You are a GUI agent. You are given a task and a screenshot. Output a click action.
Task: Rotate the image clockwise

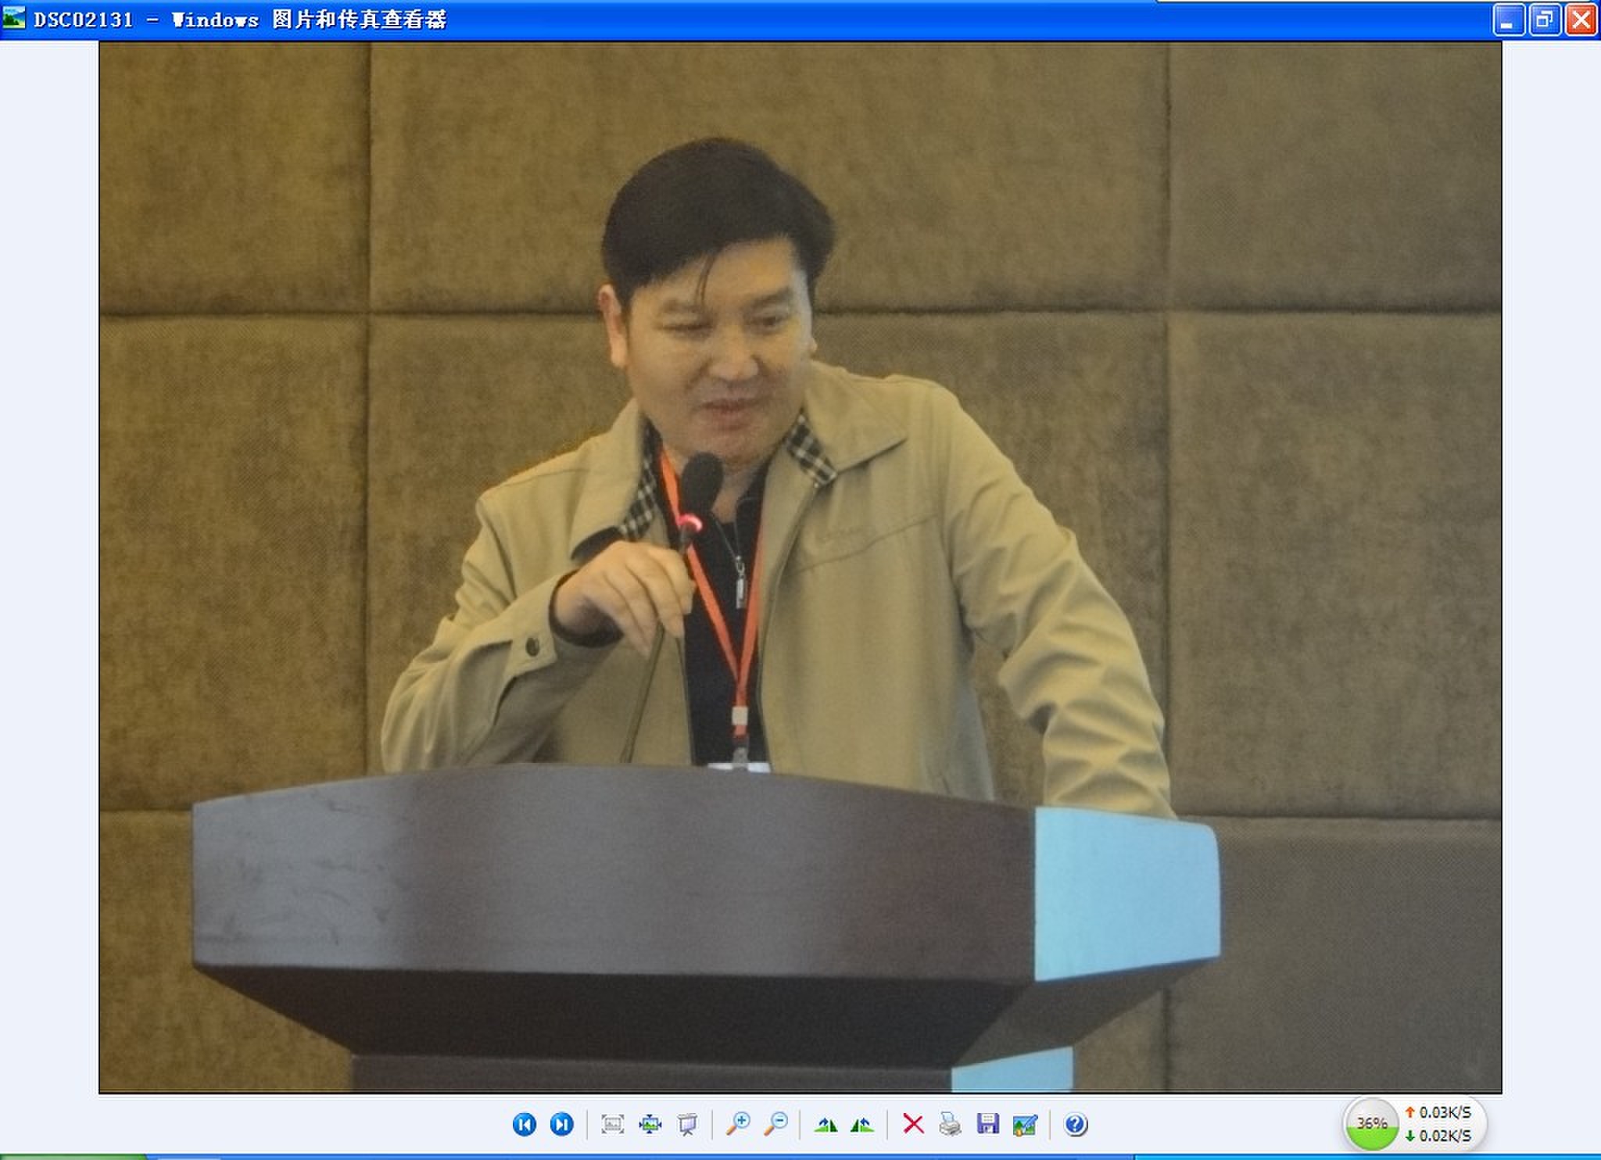(826, 1124)
